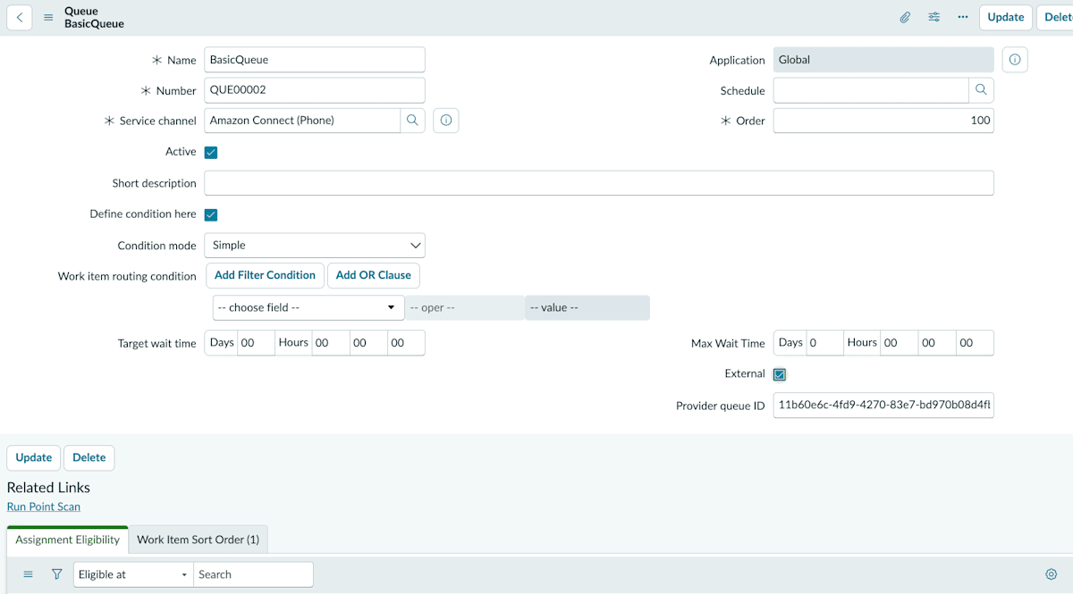The width and height of the screenshot is (1073, 594).
Task: Uncheck the Active checkbox
Action: 211,152
